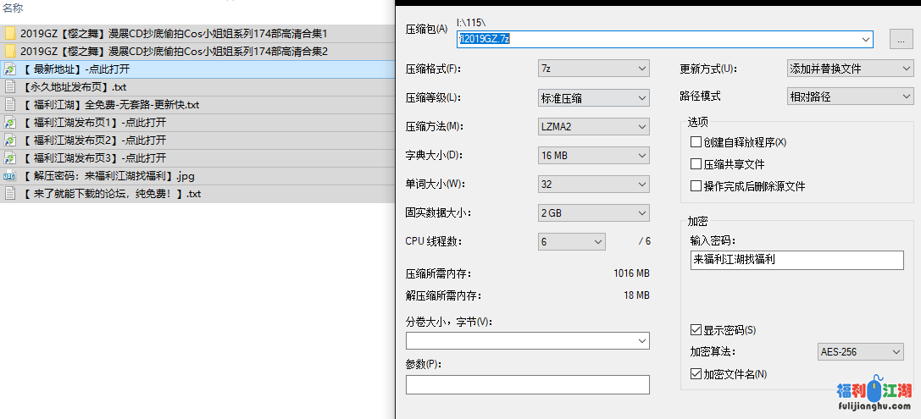Click the 发布页1 shortcut icon
921x419 pixels.
point(10,123)
